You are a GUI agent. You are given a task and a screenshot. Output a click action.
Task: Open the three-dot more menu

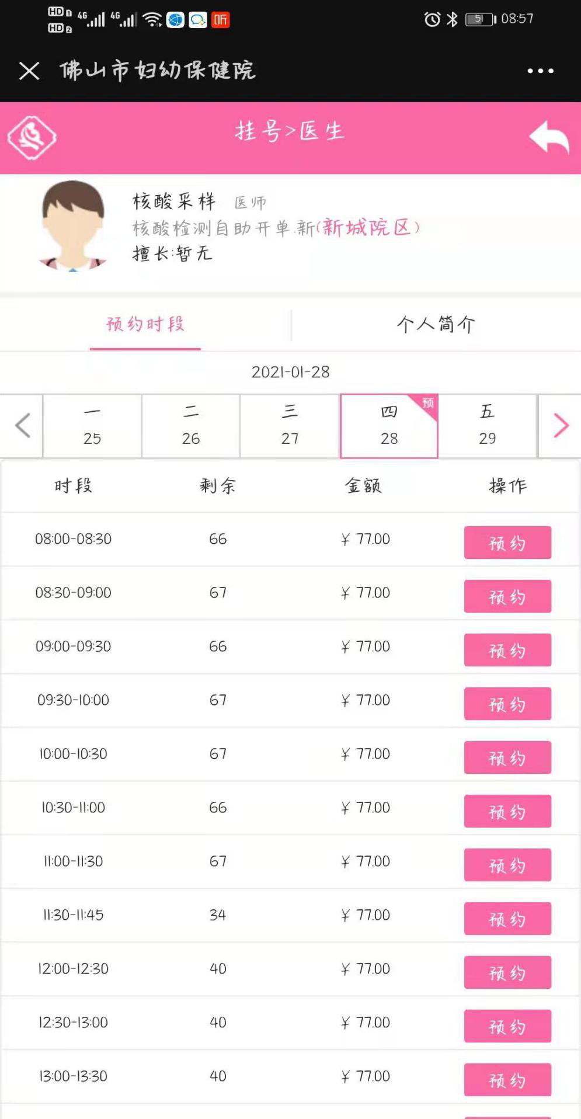(540, 71)
